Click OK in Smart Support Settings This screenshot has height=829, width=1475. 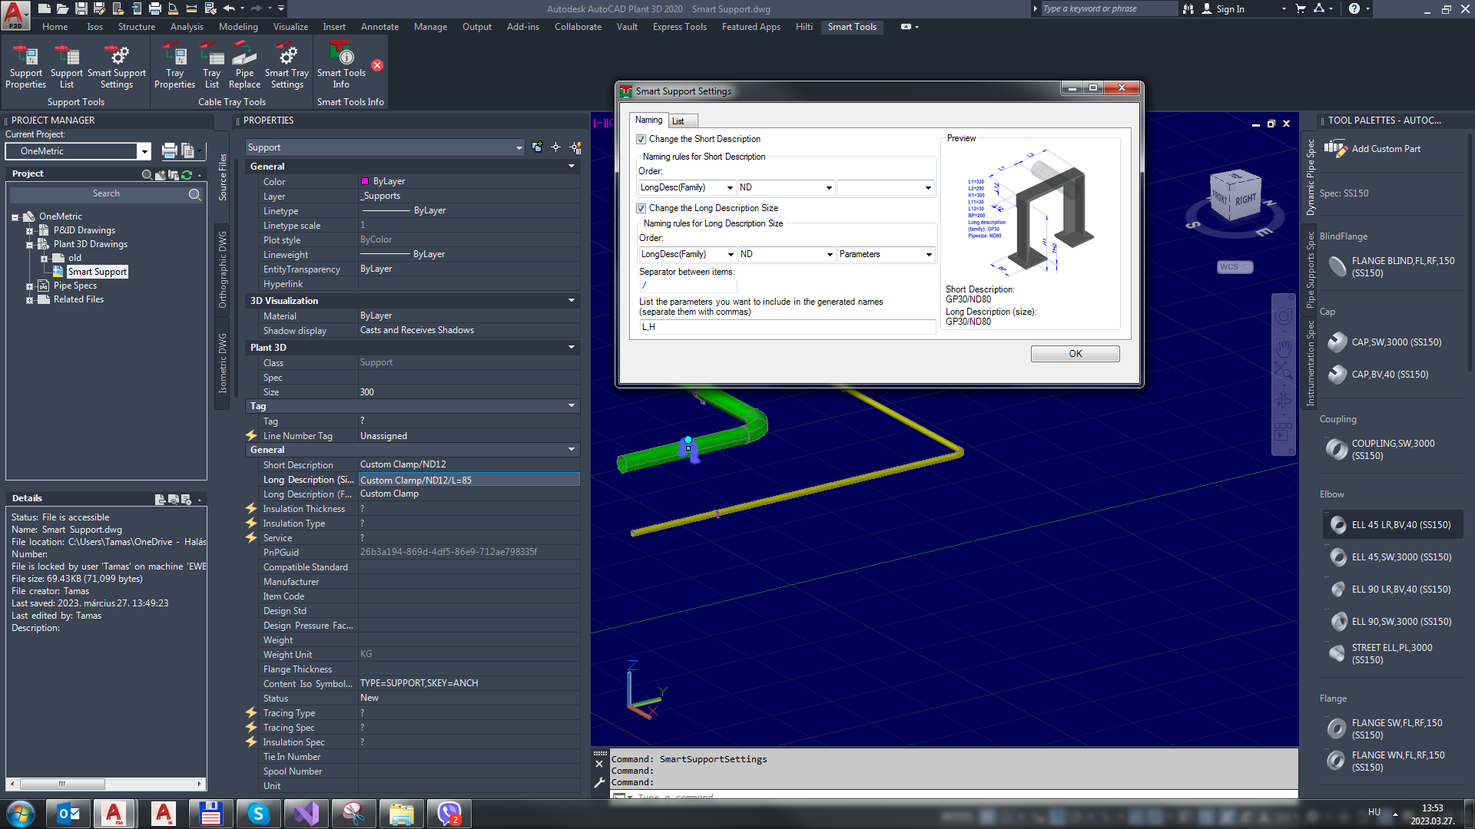[1075, 354]
